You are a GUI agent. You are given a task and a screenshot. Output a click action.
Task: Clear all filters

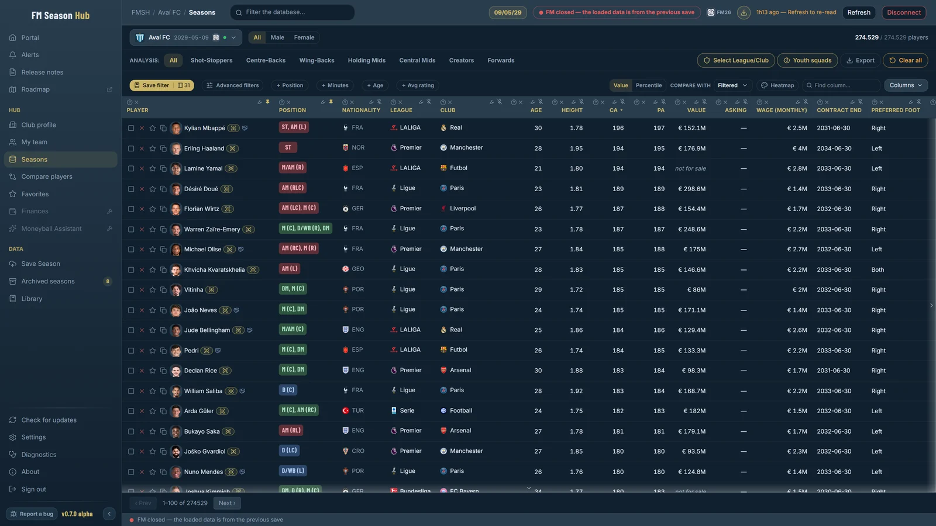click(x=905, y=60)
